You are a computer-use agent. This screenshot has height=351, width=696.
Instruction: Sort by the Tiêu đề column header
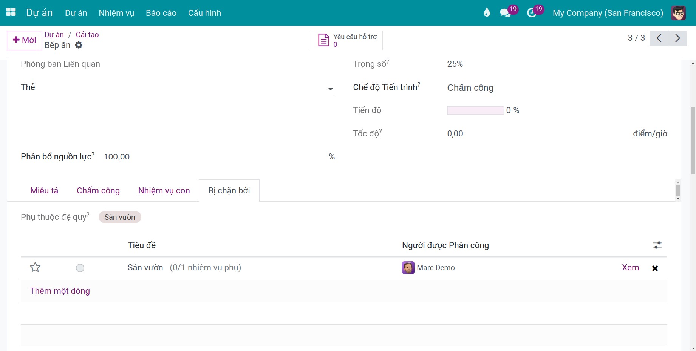pos(142,245)
